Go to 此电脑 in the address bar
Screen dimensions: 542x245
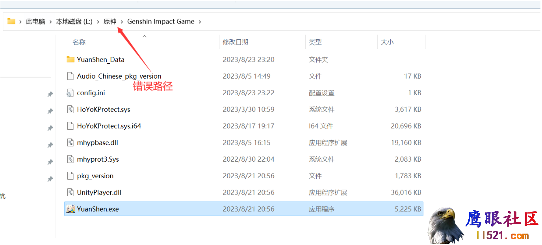tap(35, 22)
